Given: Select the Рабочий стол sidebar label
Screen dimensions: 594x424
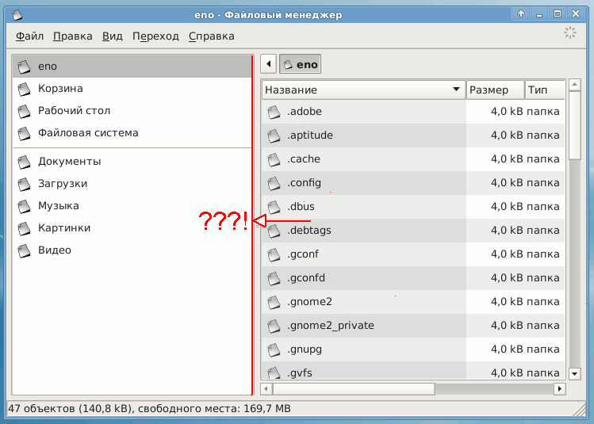Looking at the screenshot, I should click(75, 111).
